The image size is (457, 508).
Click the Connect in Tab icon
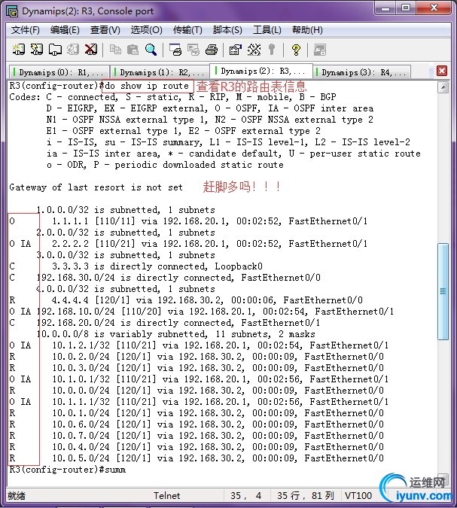[x=55, y=50]
